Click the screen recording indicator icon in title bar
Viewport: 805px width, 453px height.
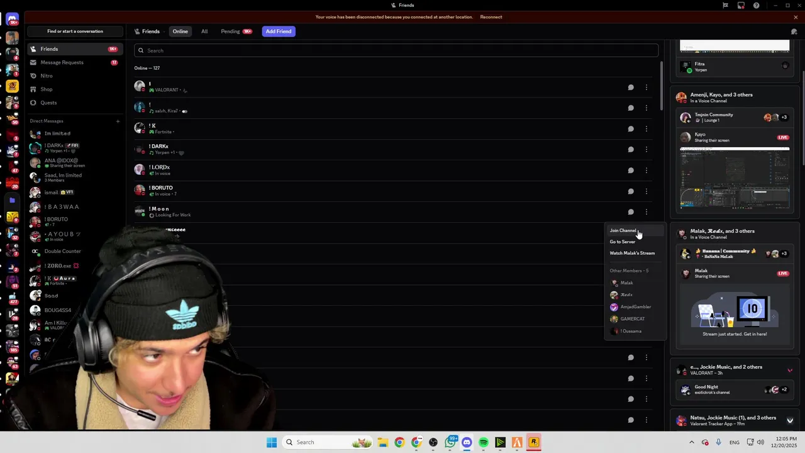(741, 5)
